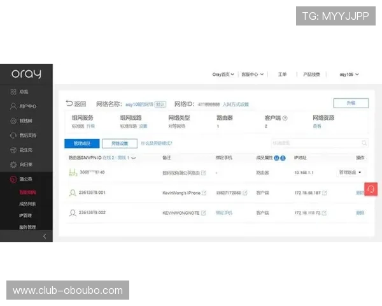Focus the member search input field
This screenshot has height=306, width=382.
tap(320, 143)
